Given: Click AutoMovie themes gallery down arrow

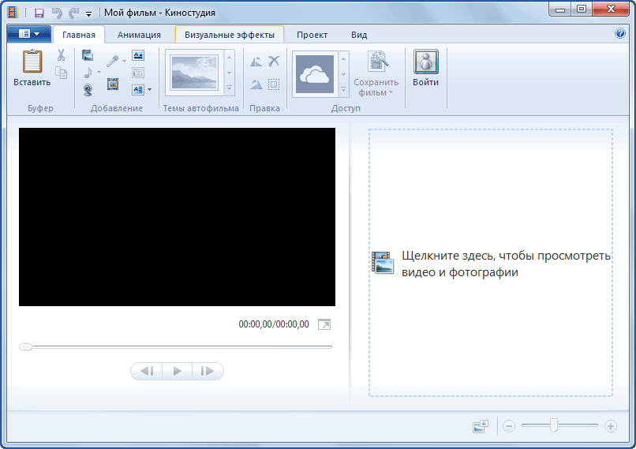Looking at the screenshot, I should pos(229,73).
